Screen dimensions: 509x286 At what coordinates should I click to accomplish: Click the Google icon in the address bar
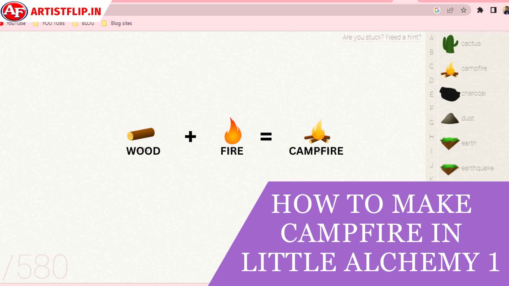[x=437, y=10]
